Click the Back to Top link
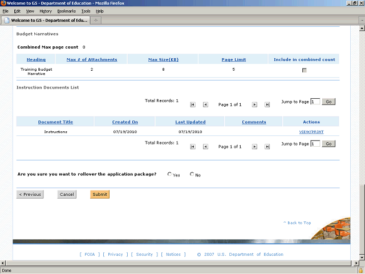Screen dimensions: 365x274 297,223
